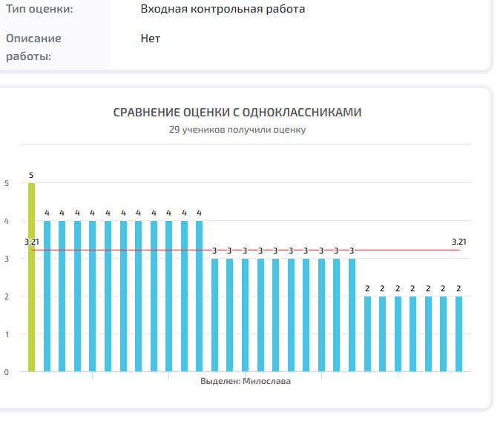Viewport: 503px width, 421px height.
Task: Click the rightmost bar with grade 2
Action: point(458,334)
